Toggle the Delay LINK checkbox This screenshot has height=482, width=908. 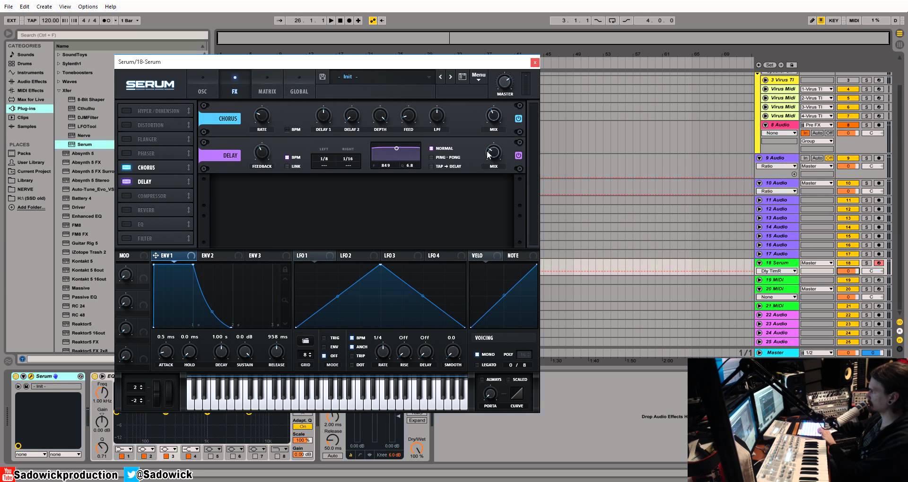(x=287, y=166)
